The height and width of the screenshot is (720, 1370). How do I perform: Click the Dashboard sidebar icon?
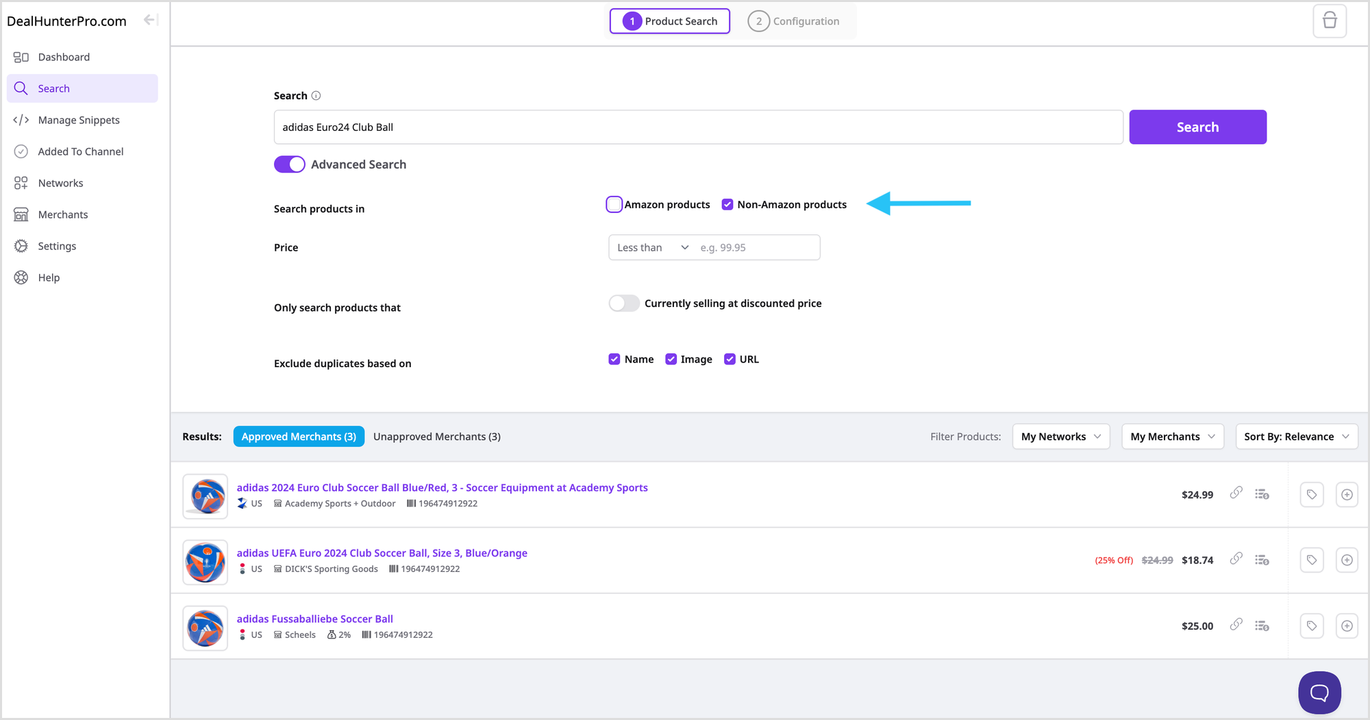(21, 57)
